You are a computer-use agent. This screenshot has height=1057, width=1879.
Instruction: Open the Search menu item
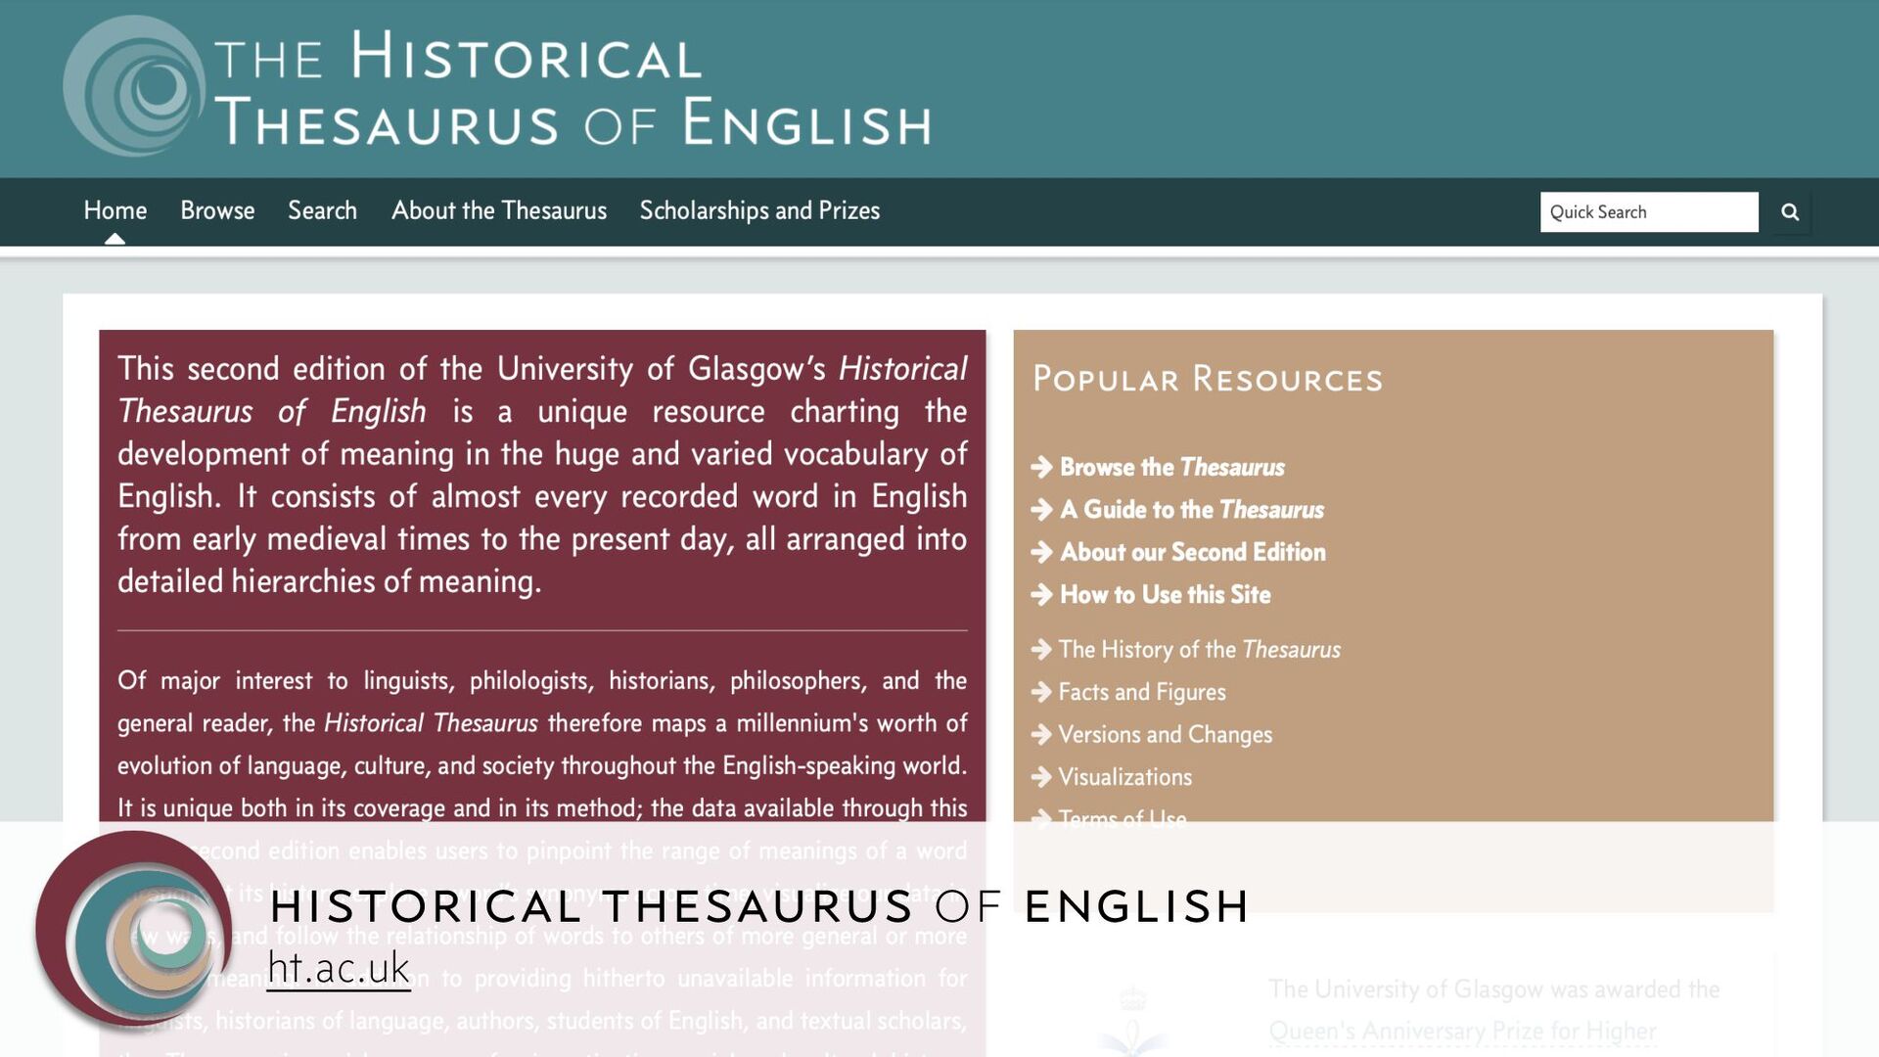tap(322, 210)
